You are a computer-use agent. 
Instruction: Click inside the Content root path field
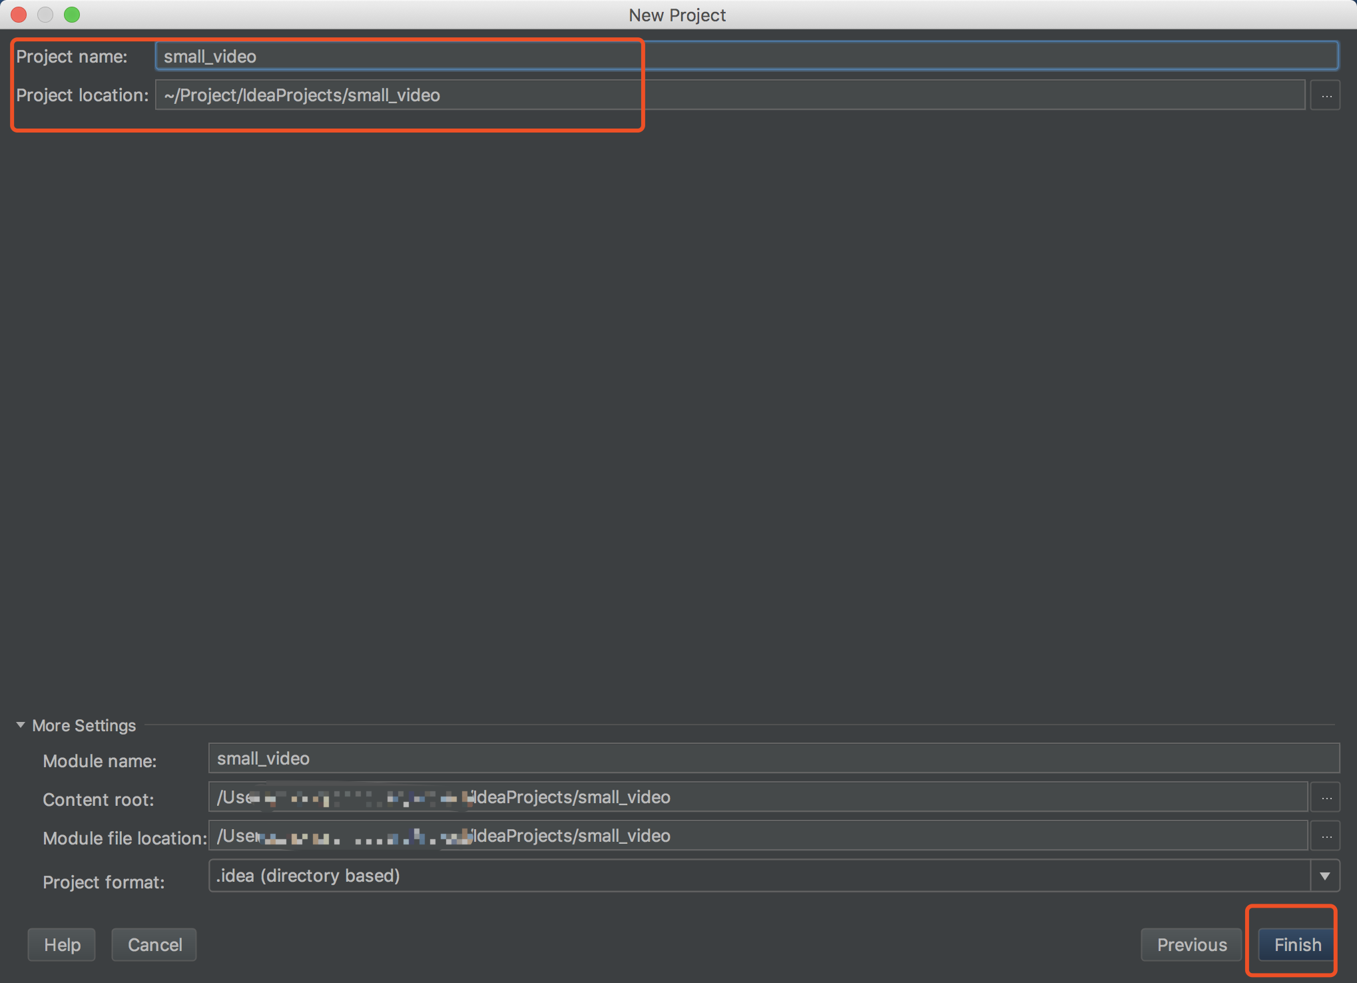coord(866,797)
